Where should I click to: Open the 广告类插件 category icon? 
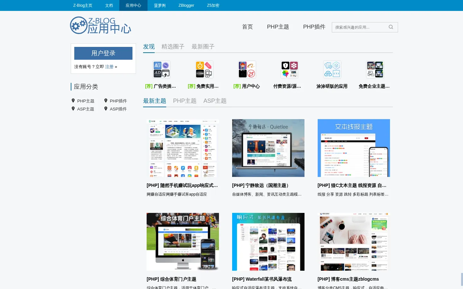coord(161,69)
